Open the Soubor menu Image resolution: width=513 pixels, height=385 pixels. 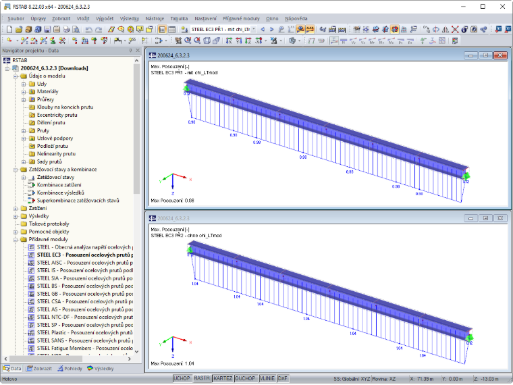(16, 19)
